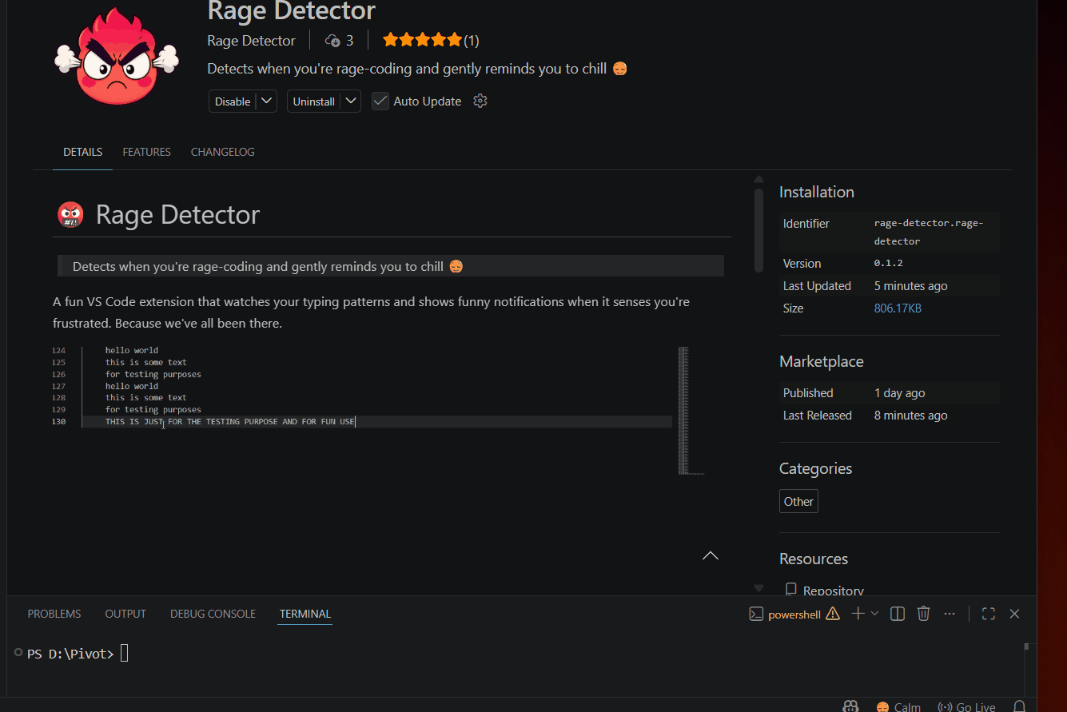Click the rage-detector.rage-detector identifier value
Screen dimensions: 1067x712
(x=929, y=232)
